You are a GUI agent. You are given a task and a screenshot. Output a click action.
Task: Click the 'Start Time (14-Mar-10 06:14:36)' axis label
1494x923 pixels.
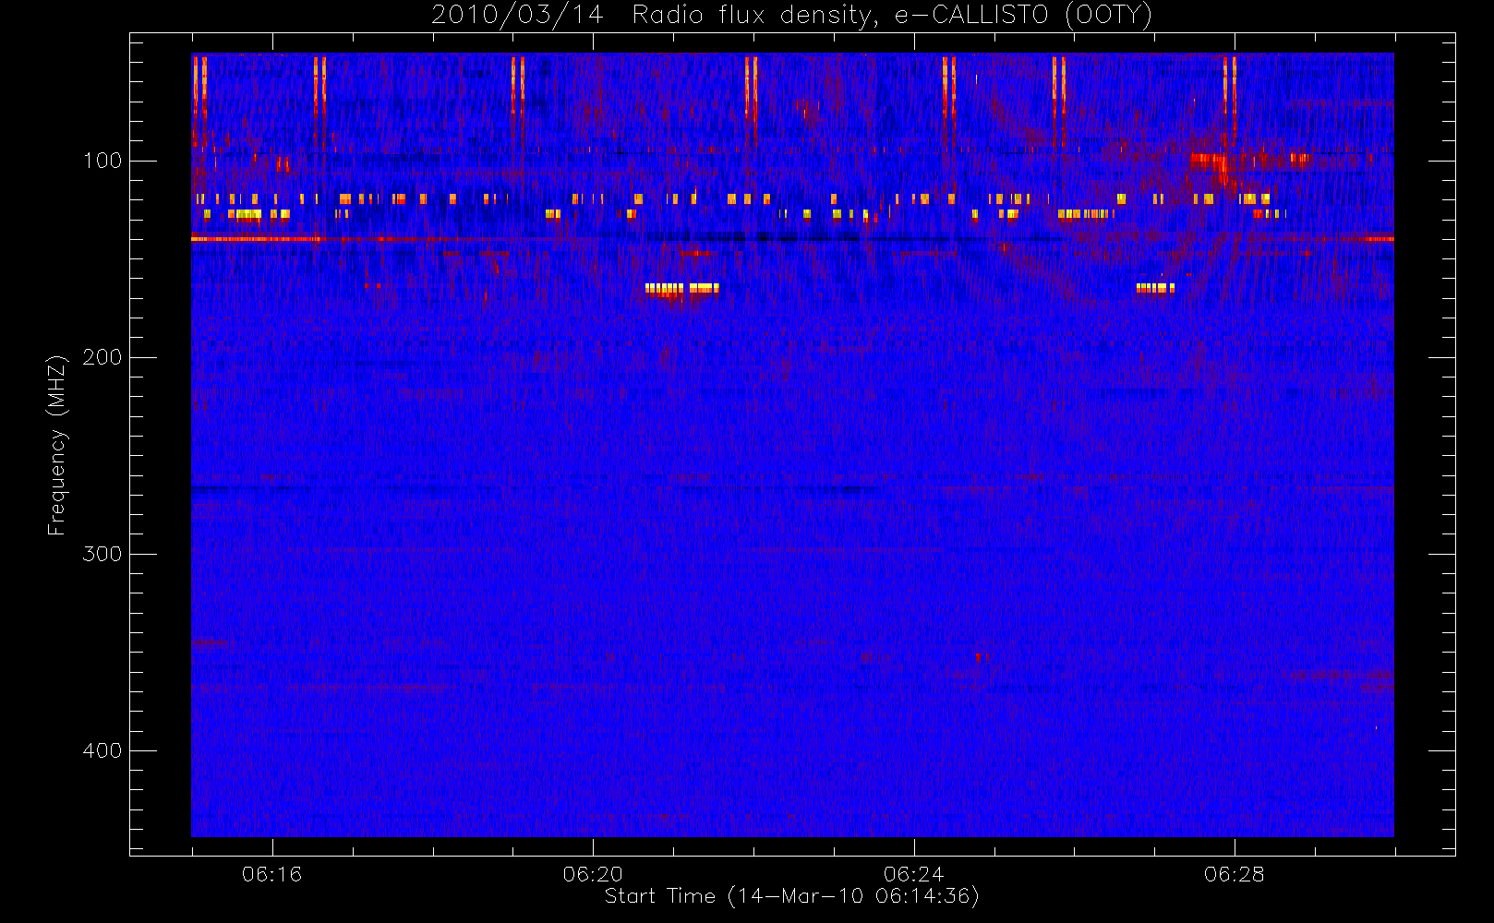(x=791, y=896)
